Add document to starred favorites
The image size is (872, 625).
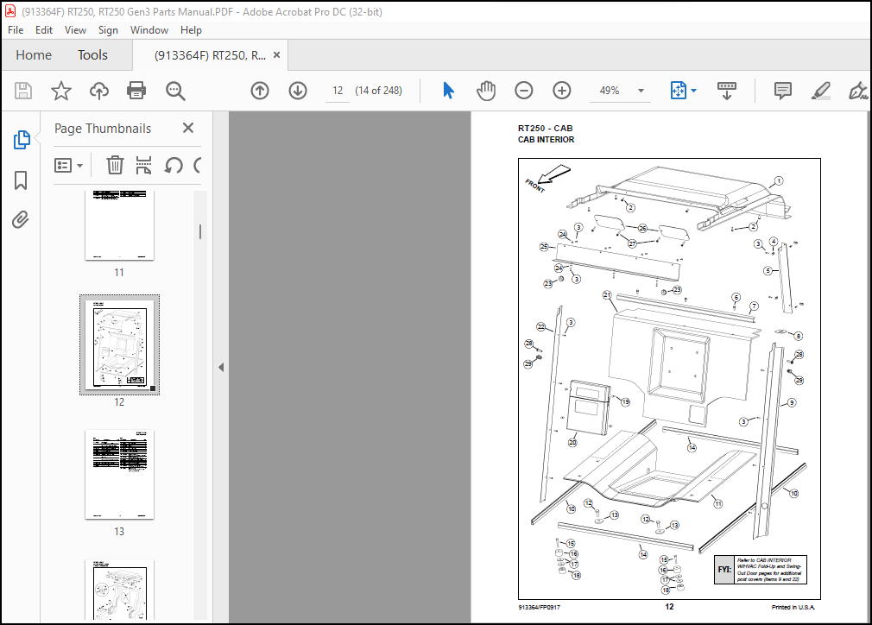click(61, 91)
